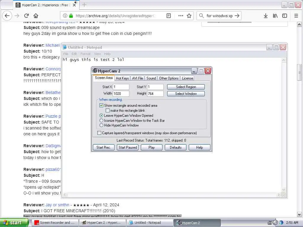Switch to the Hot Keys tab
This screenshot has height=227, width=303.
[x=122, y=78]
